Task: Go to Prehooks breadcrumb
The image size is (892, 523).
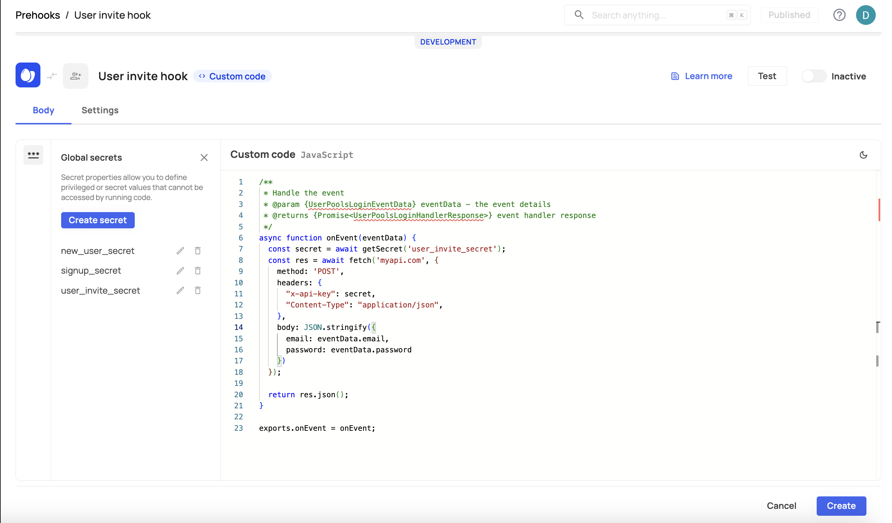Action: point(38,15)
